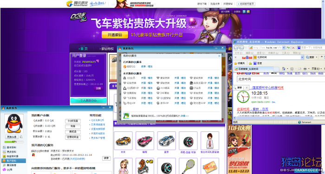Click the QQ penguin avatar in profile window
This screenshot has width=325, height=174.
tap(14, 123)
